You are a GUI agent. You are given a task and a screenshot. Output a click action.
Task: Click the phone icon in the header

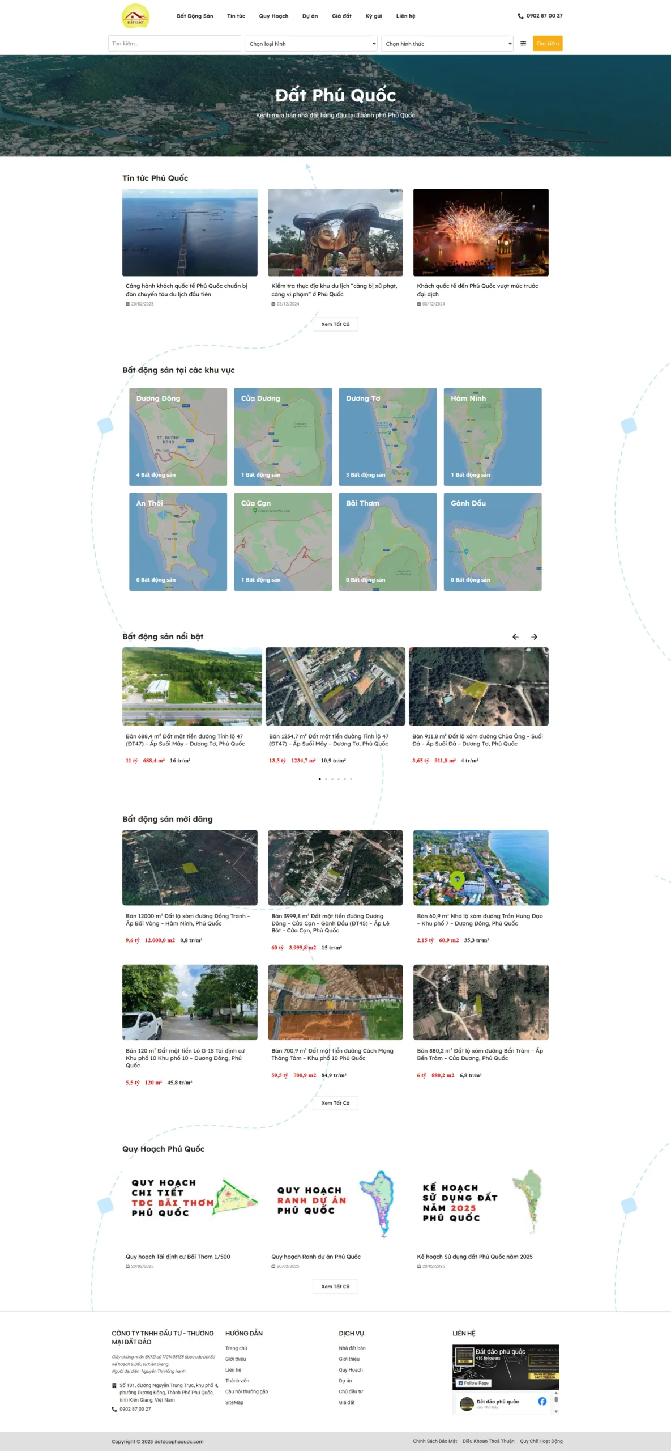(520, 16)
